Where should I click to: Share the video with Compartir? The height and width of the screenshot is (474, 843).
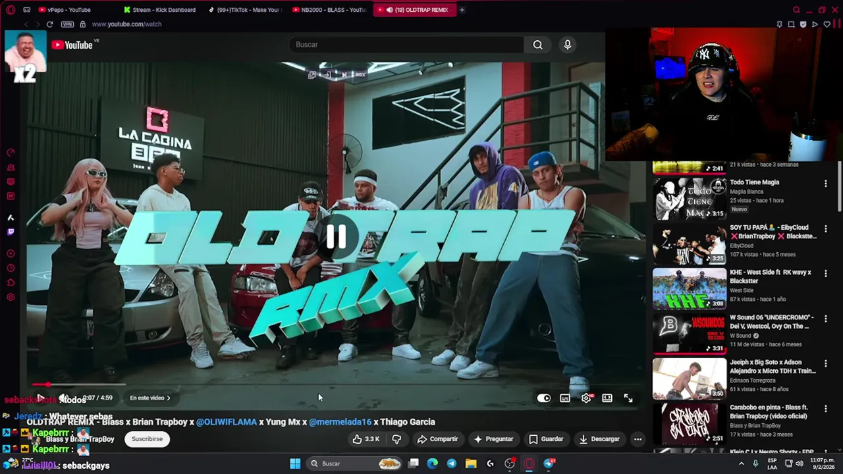[437, 439]
